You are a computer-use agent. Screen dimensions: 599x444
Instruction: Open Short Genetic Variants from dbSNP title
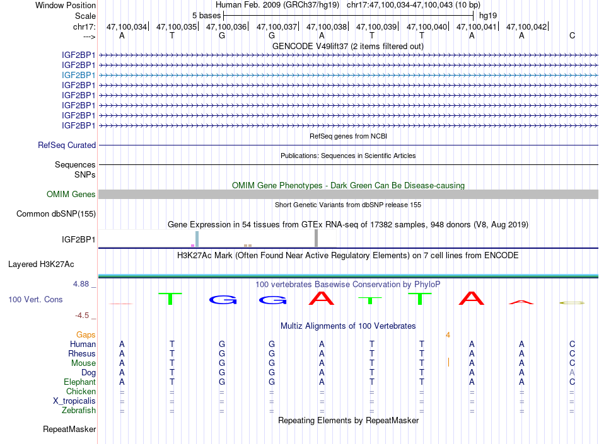click(347, 205)
